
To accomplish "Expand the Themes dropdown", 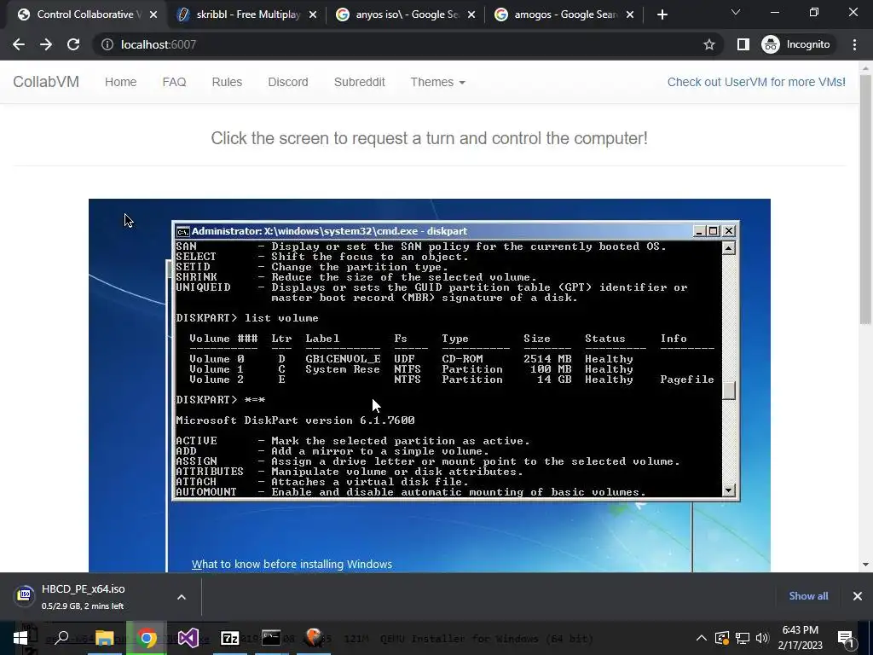I will (437, 82).
